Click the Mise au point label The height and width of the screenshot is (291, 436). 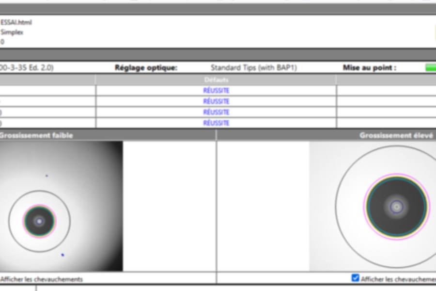[x=369, y=68]
